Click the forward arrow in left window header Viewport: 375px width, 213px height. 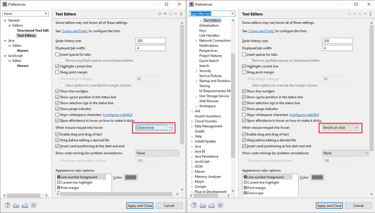coord(171,14)
